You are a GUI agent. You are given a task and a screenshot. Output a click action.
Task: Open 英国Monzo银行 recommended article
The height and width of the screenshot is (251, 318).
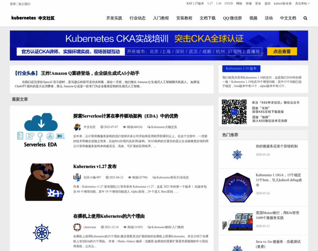coord(277,215)
